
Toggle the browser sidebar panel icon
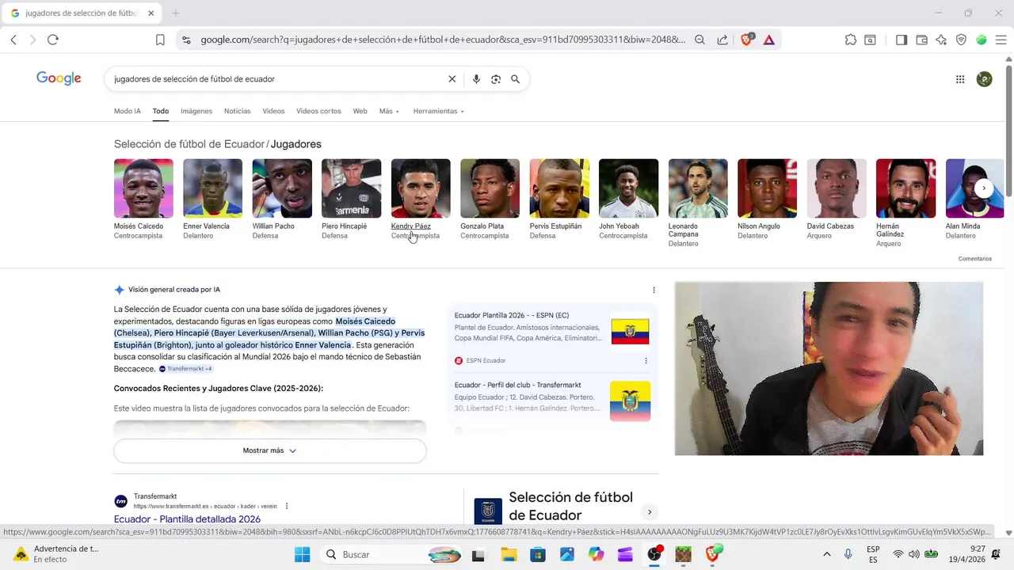(x=902, y=40)
